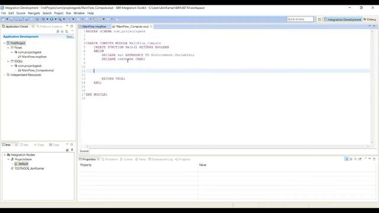Select the Source tab below the editor
The width and height of the screenshot is (379, 213).
point(84,151)
